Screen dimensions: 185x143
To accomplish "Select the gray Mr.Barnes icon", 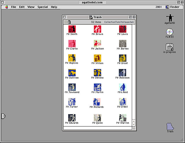I will pos(123,44).
